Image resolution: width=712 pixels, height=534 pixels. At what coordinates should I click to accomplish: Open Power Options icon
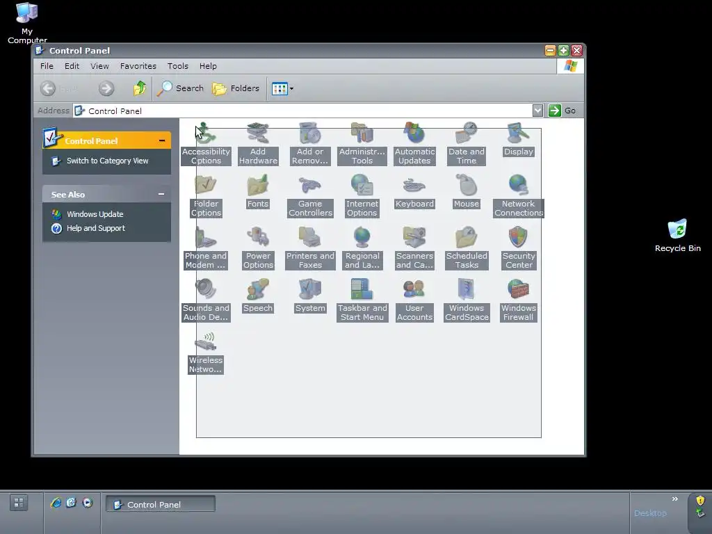point(258,248)
